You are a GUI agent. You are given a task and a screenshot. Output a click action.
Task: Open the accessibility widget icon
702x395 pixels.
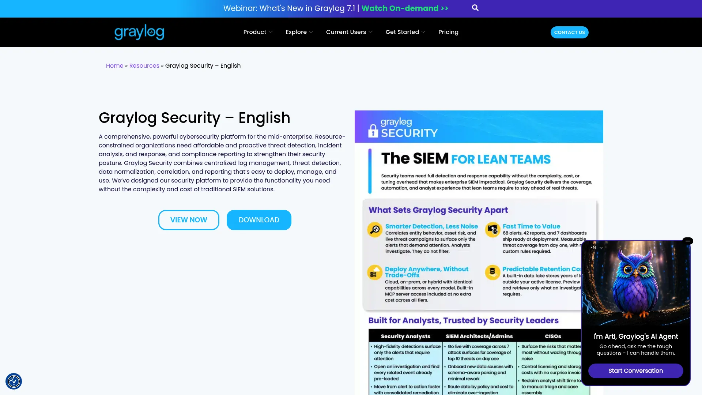coord(14,381)
